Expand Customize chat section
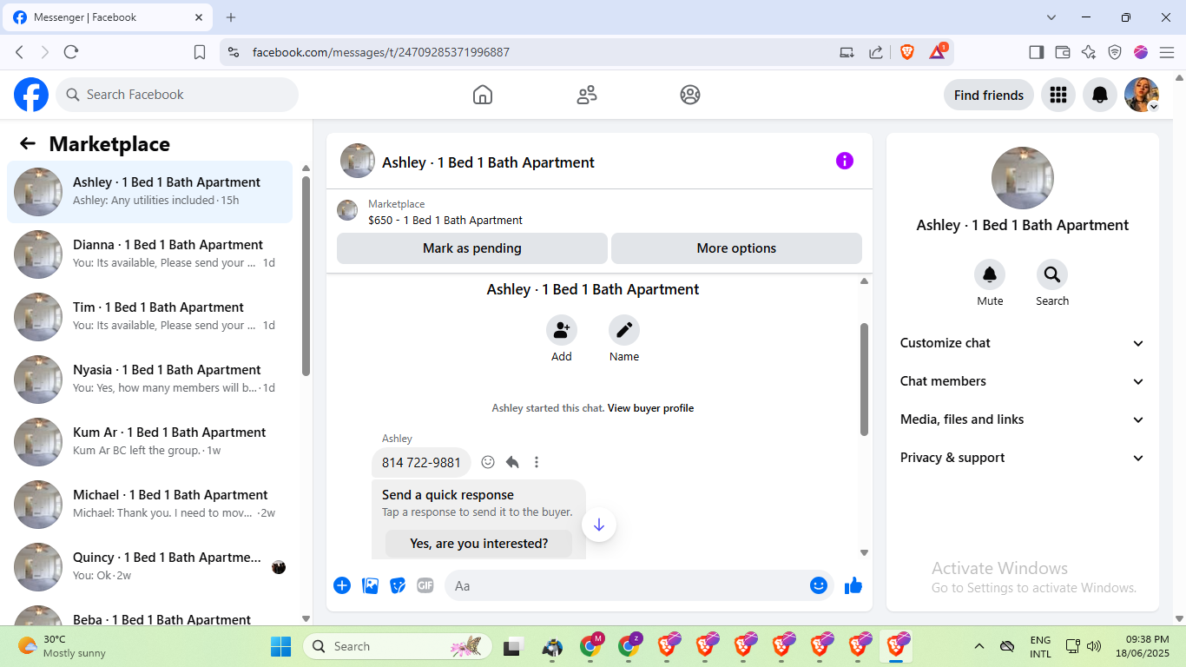Viewport: 1186px width, 667px height. click(x=1023, y=343)
